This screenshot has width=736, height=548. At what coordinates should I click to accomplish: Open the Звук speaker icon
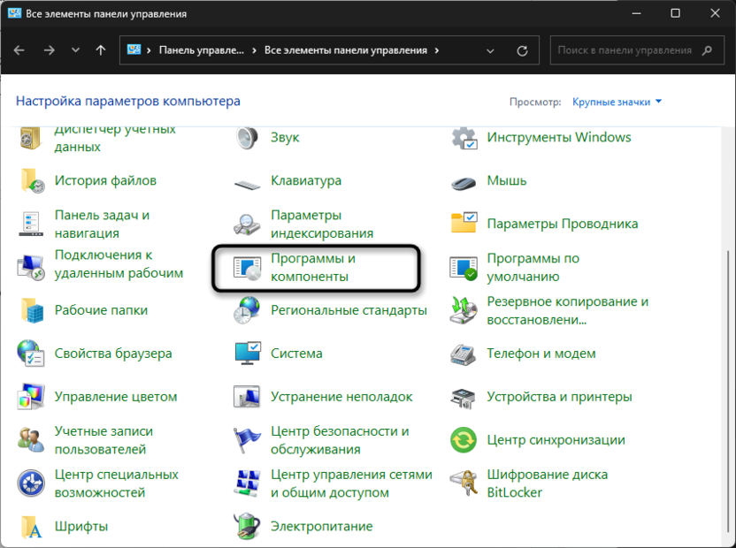[246, 138]
